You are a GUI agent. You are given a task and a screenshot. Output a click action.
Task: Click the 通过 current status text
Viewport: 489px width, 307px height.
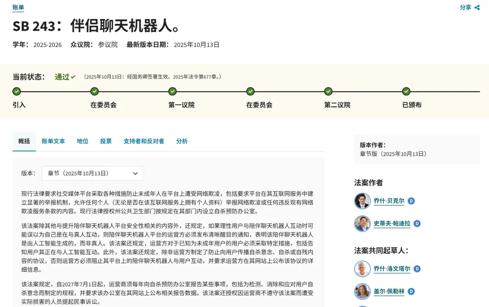click(62, 77)
